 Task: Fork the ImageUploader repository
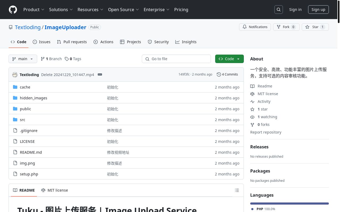[x=286, y=27]
